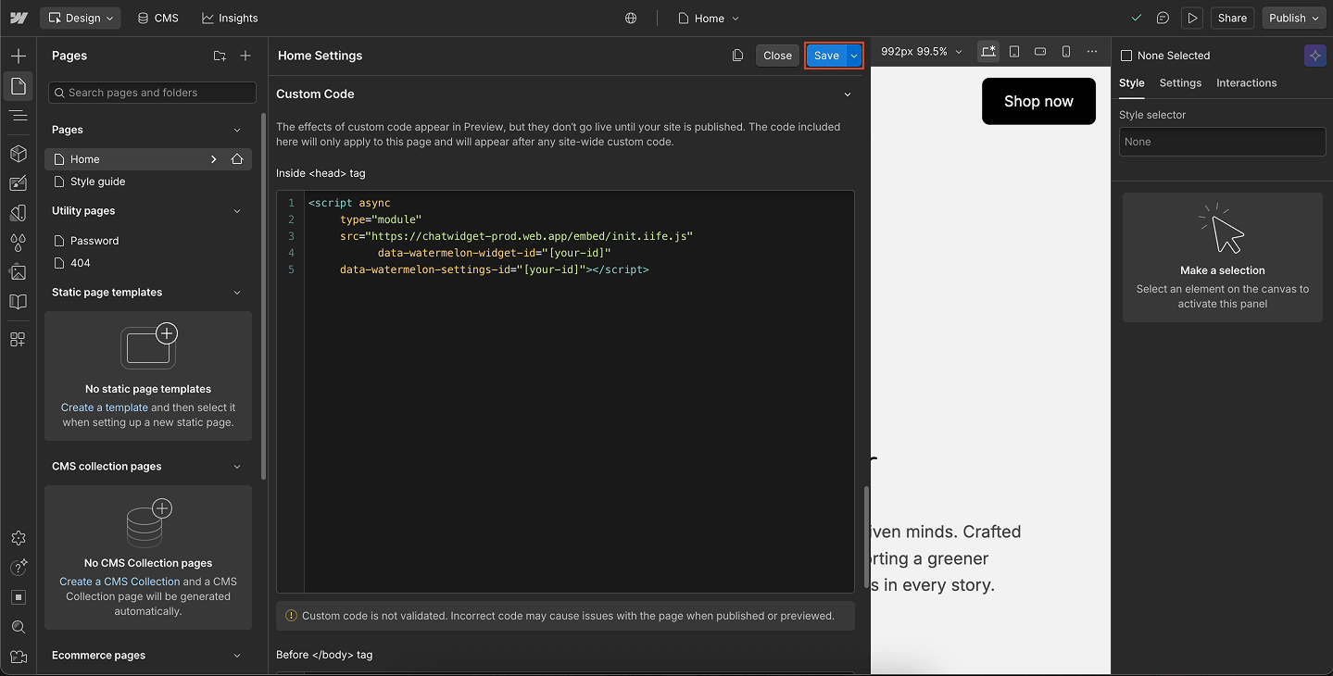Image resolution: width=1333 pixels, height=676 pixels.
Task: Collapse Ecommerce pages section
Action: pyautogui.click(x=237, y=656)
